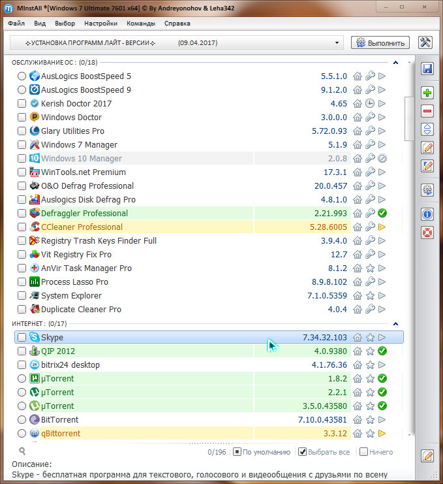Collapse the 'ИНТЕРНЕТ' group
Viewport: 443px width, 484px height.
[395, 324]
